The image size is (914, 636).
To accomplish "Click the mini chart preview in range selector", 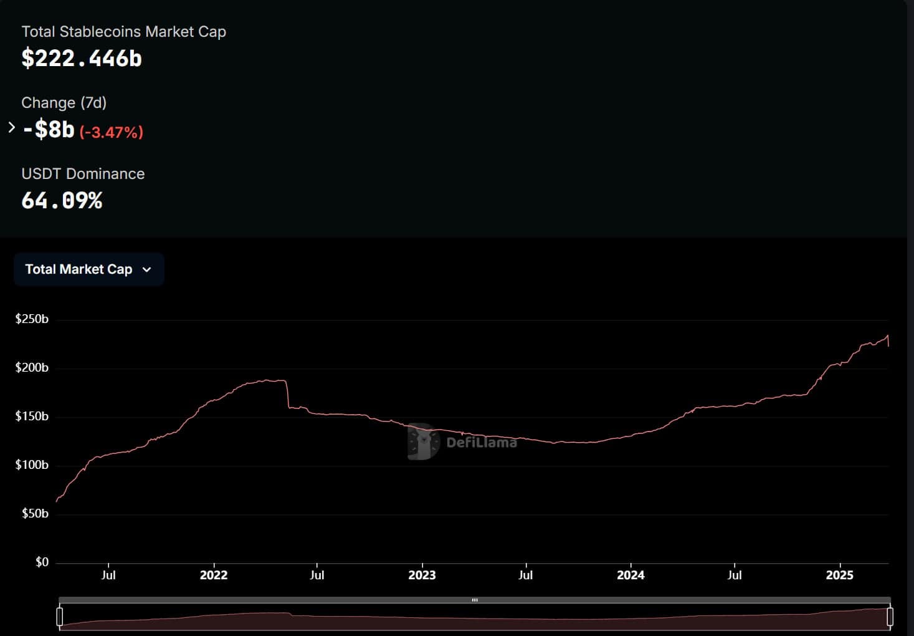I will click(474, 619).
